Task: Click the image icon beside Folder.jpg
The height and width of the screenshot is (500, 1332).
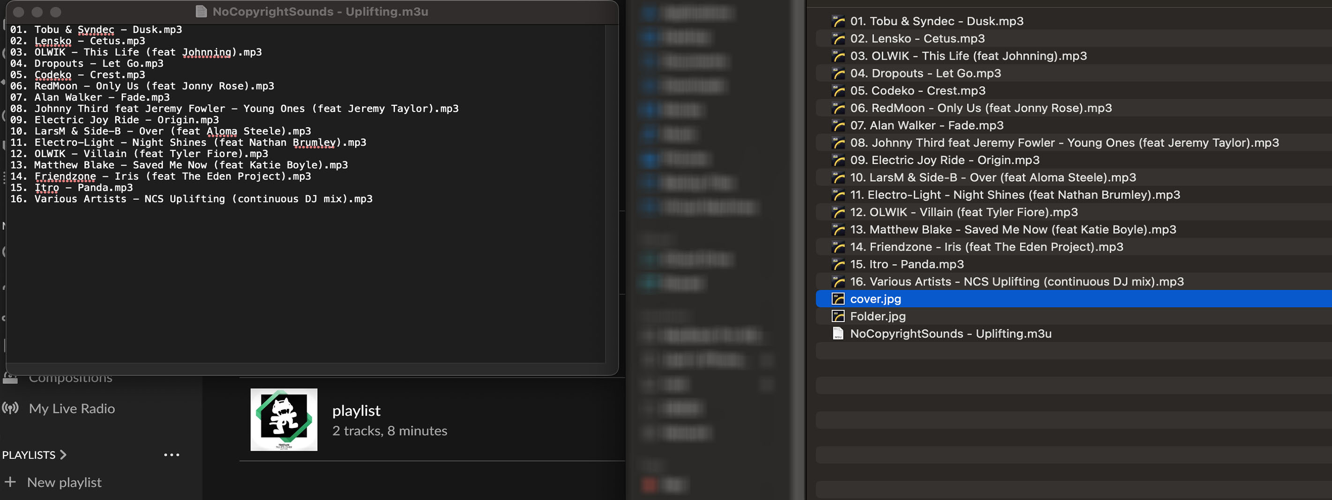Action: point(838,316)
